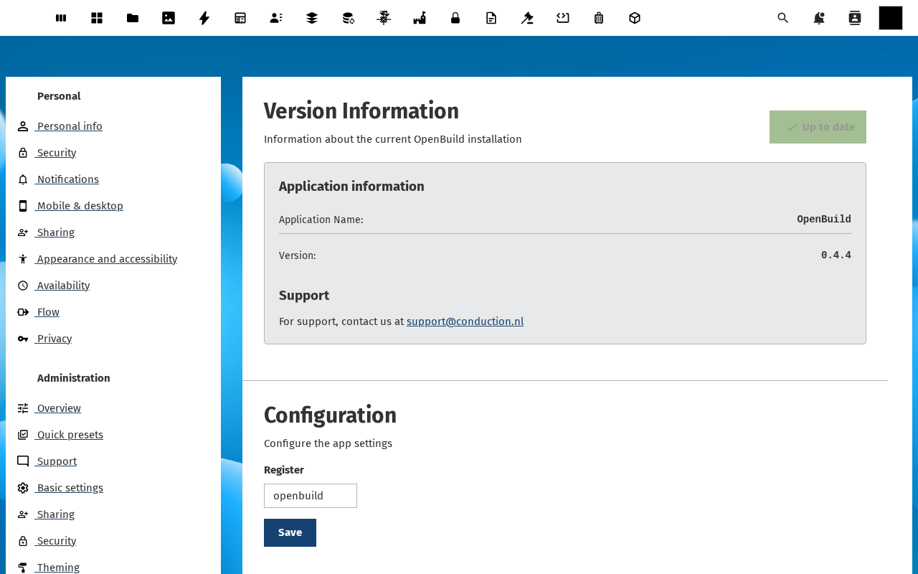This screenshot has width=918, height=574.
Task: Click the Configuration heading
Action: (x=330, y=415)
